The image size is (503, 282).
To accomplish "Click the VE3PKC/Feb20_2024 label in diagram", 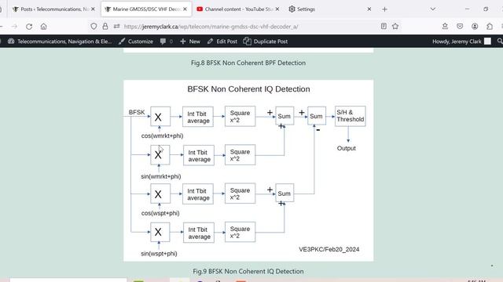I will [x=329, y=249].
